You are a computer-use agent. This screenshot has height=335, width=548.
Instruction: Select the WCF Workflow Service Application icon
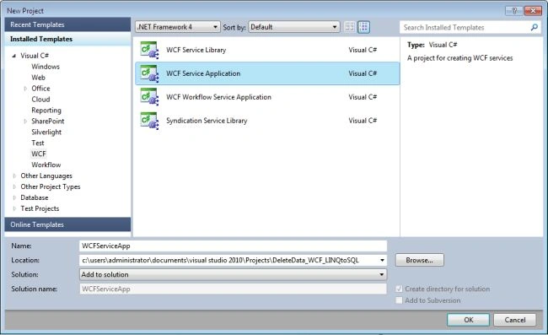pos(149,97)
